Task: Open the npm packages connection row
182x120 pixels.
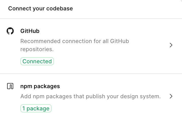Action: [x=91, y=97]
